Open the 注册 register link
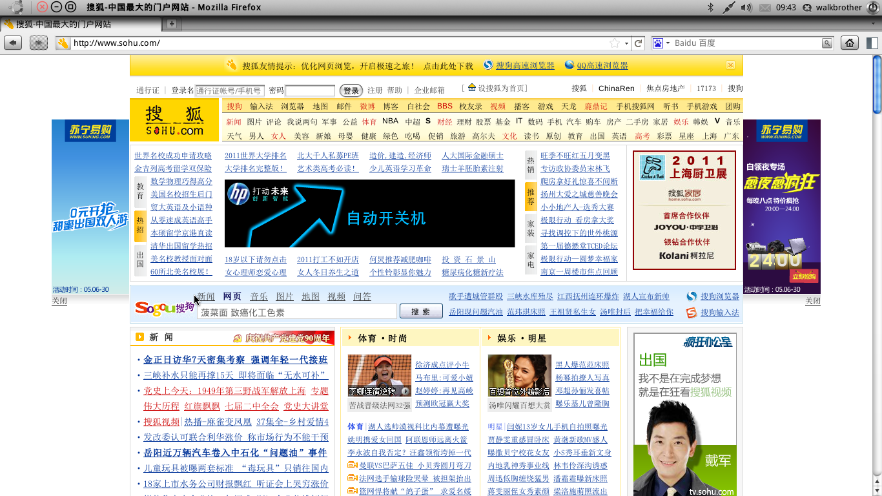This screenshot has width=882, height=496. [x=374, y=90]
